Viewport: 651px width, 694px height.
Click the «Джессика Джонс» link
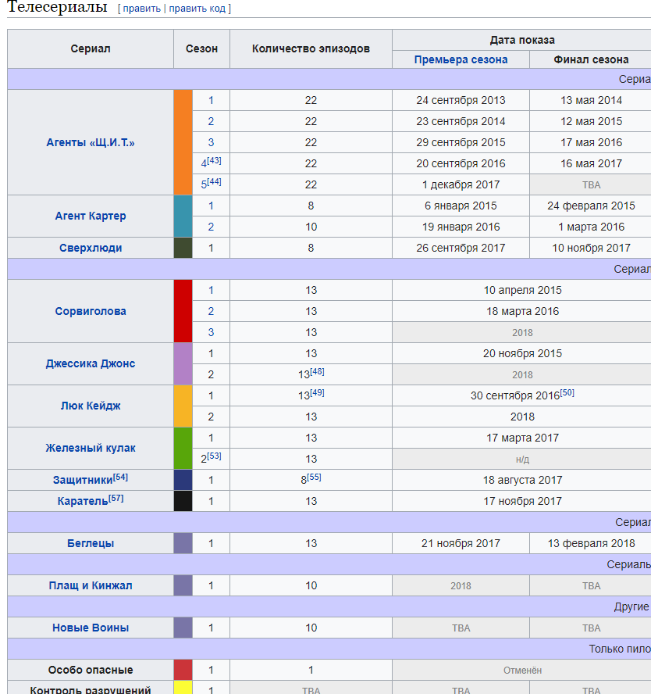tap(91, 363)
